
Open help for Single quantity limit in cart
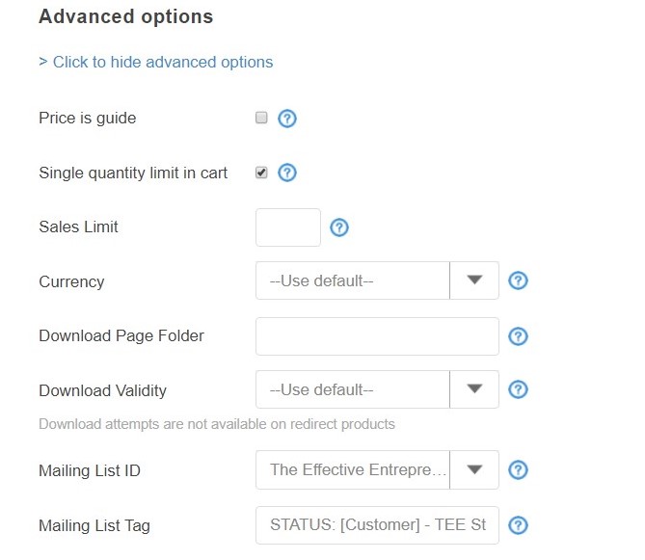click(x=286, y=173)
